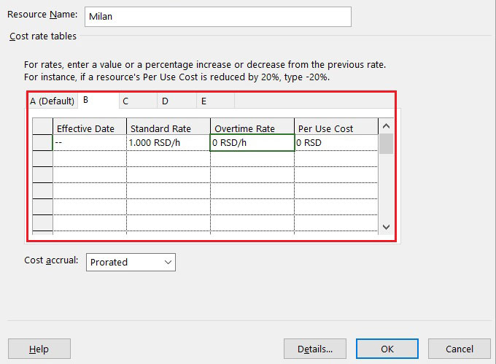Viewport: 496px width, 364px height.
Task: Open the E cost rate tab
Action: [204, 101]
